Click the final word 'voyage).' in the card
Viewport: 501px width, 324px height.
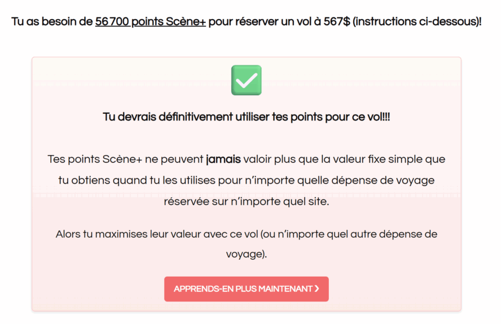point(247,254)
